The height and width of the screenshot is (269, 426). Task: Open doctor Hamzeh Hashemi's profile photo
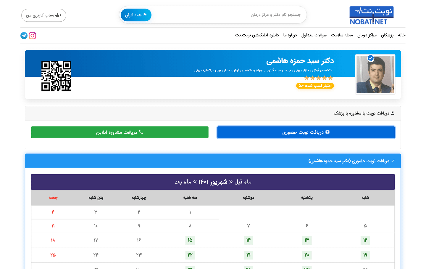tap(375, 75)
